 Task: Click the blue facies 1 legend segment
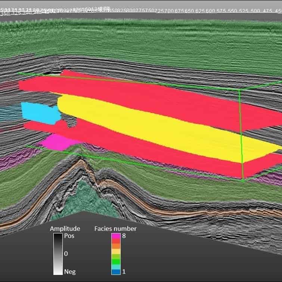116,272
